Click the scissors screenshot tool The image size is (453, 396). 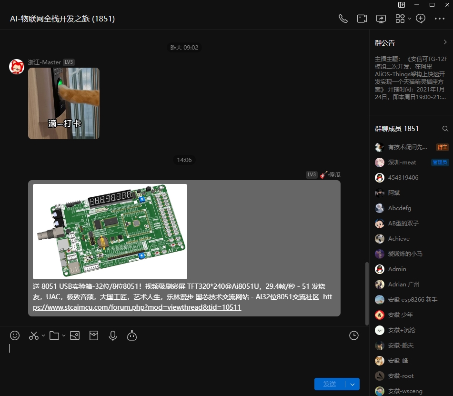click(33, 335)
